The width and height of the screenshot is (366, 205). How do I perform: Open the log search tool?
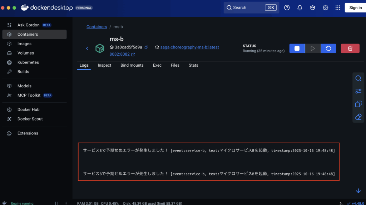(358, 78)
